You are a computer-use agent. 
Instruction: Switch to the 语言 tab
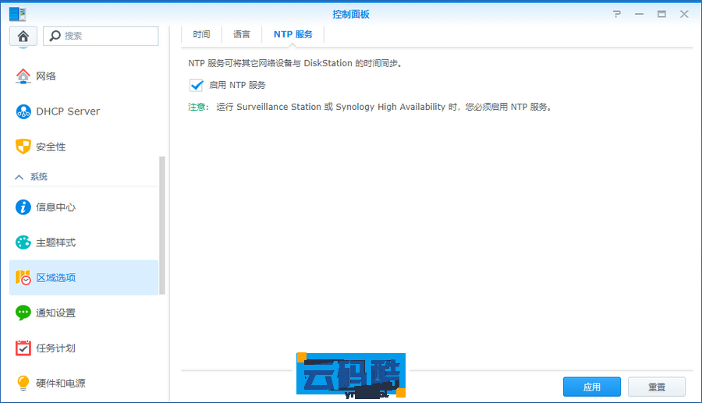(x=242, y=34)
